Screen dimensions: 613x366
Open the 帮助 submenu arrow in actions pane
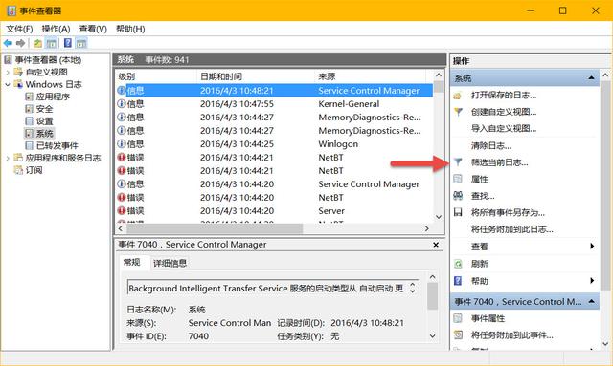tap(592, 280)
